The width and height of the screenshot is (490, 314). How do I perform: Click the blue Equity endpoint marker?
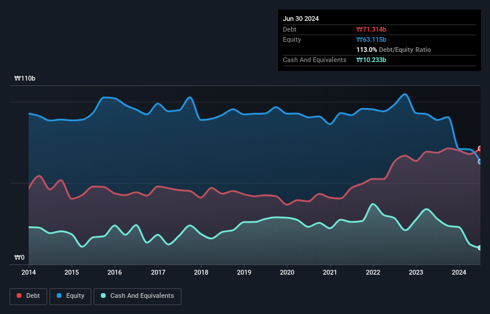480,162
